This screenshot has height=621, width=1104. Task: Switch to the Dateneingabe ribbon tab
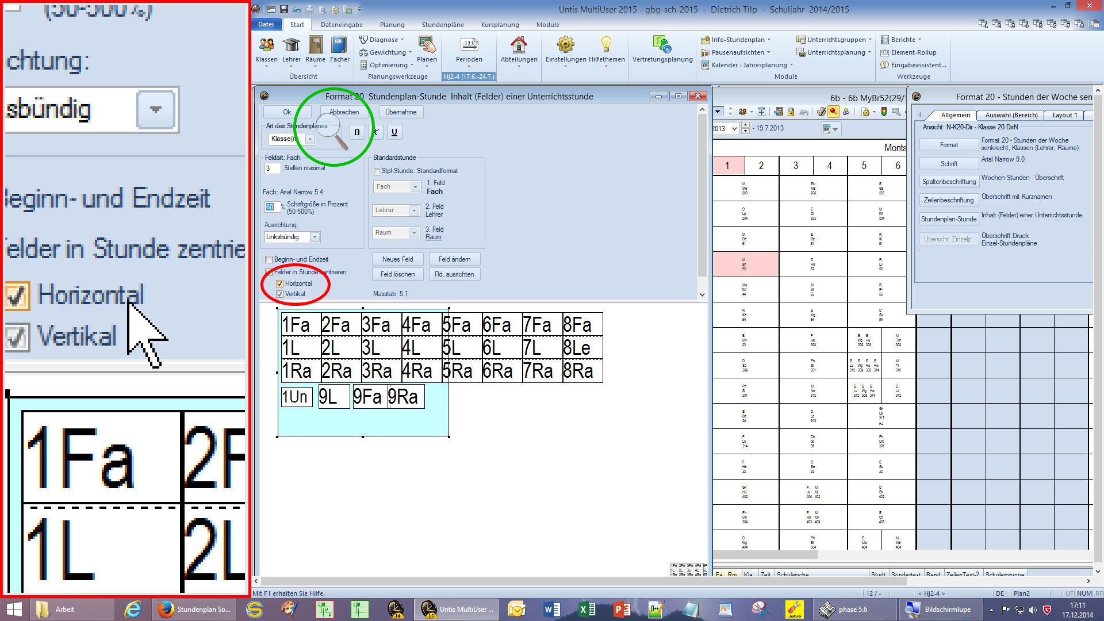342,25
